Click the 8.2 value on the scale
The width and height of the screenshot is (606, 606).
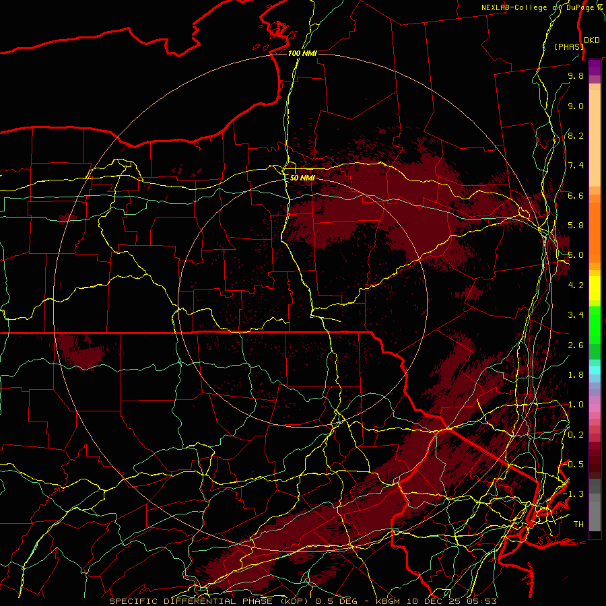coord(576,136)
